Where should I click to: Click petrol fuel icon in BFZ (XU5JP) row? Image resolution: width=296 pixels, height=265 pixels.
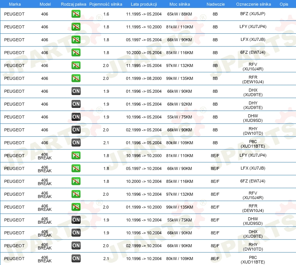click(x=76, y=14)
